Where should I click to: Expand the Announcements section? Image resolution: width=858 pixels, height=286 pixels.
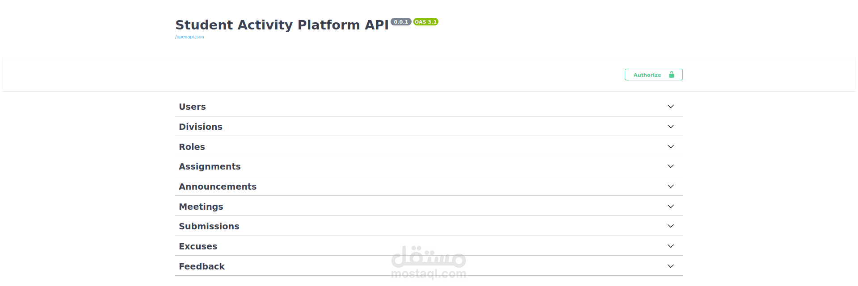click(429, 186)
